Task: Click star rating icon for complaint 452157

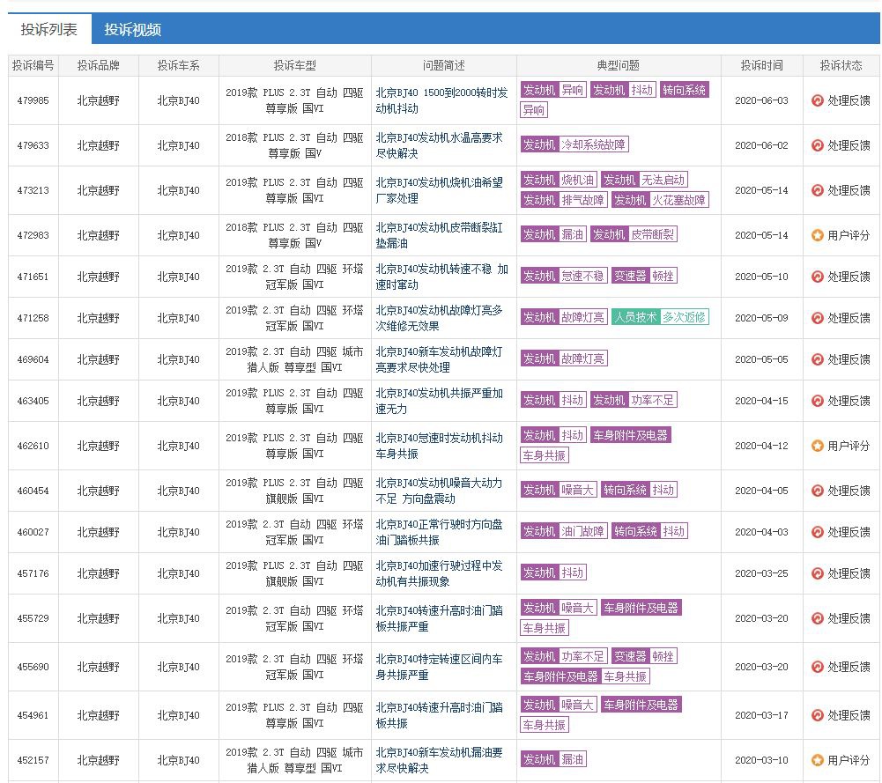Action: click(x=818, y=760)
